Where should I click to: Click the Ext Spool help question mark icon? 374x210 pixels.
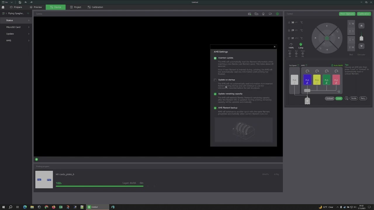click(x=298, y=65)
